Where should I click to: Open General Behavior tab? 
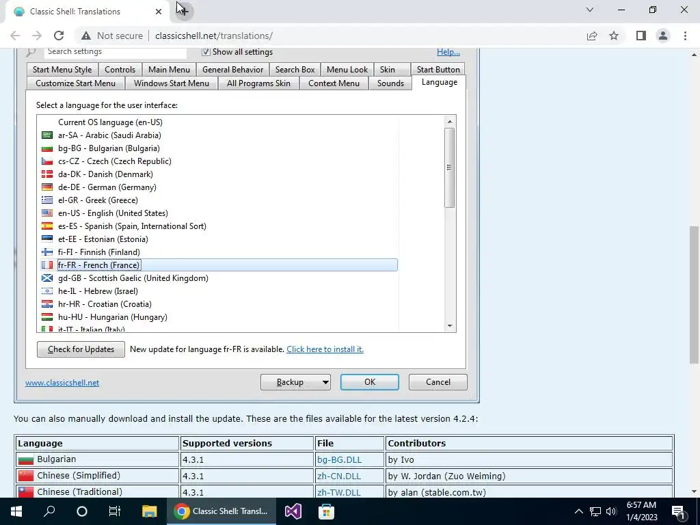[x=232, y=70]
